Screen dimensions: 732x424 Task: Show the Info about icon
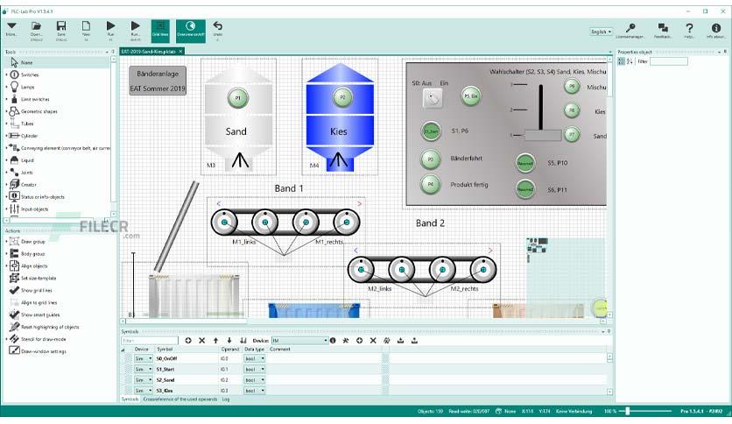[716, 28]
